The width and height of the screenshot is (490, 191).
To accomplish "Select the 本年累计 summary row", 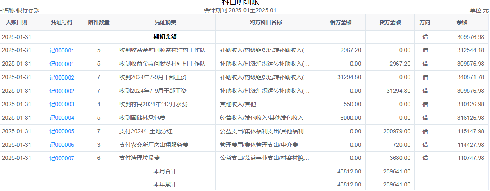I will coord(165,184).
